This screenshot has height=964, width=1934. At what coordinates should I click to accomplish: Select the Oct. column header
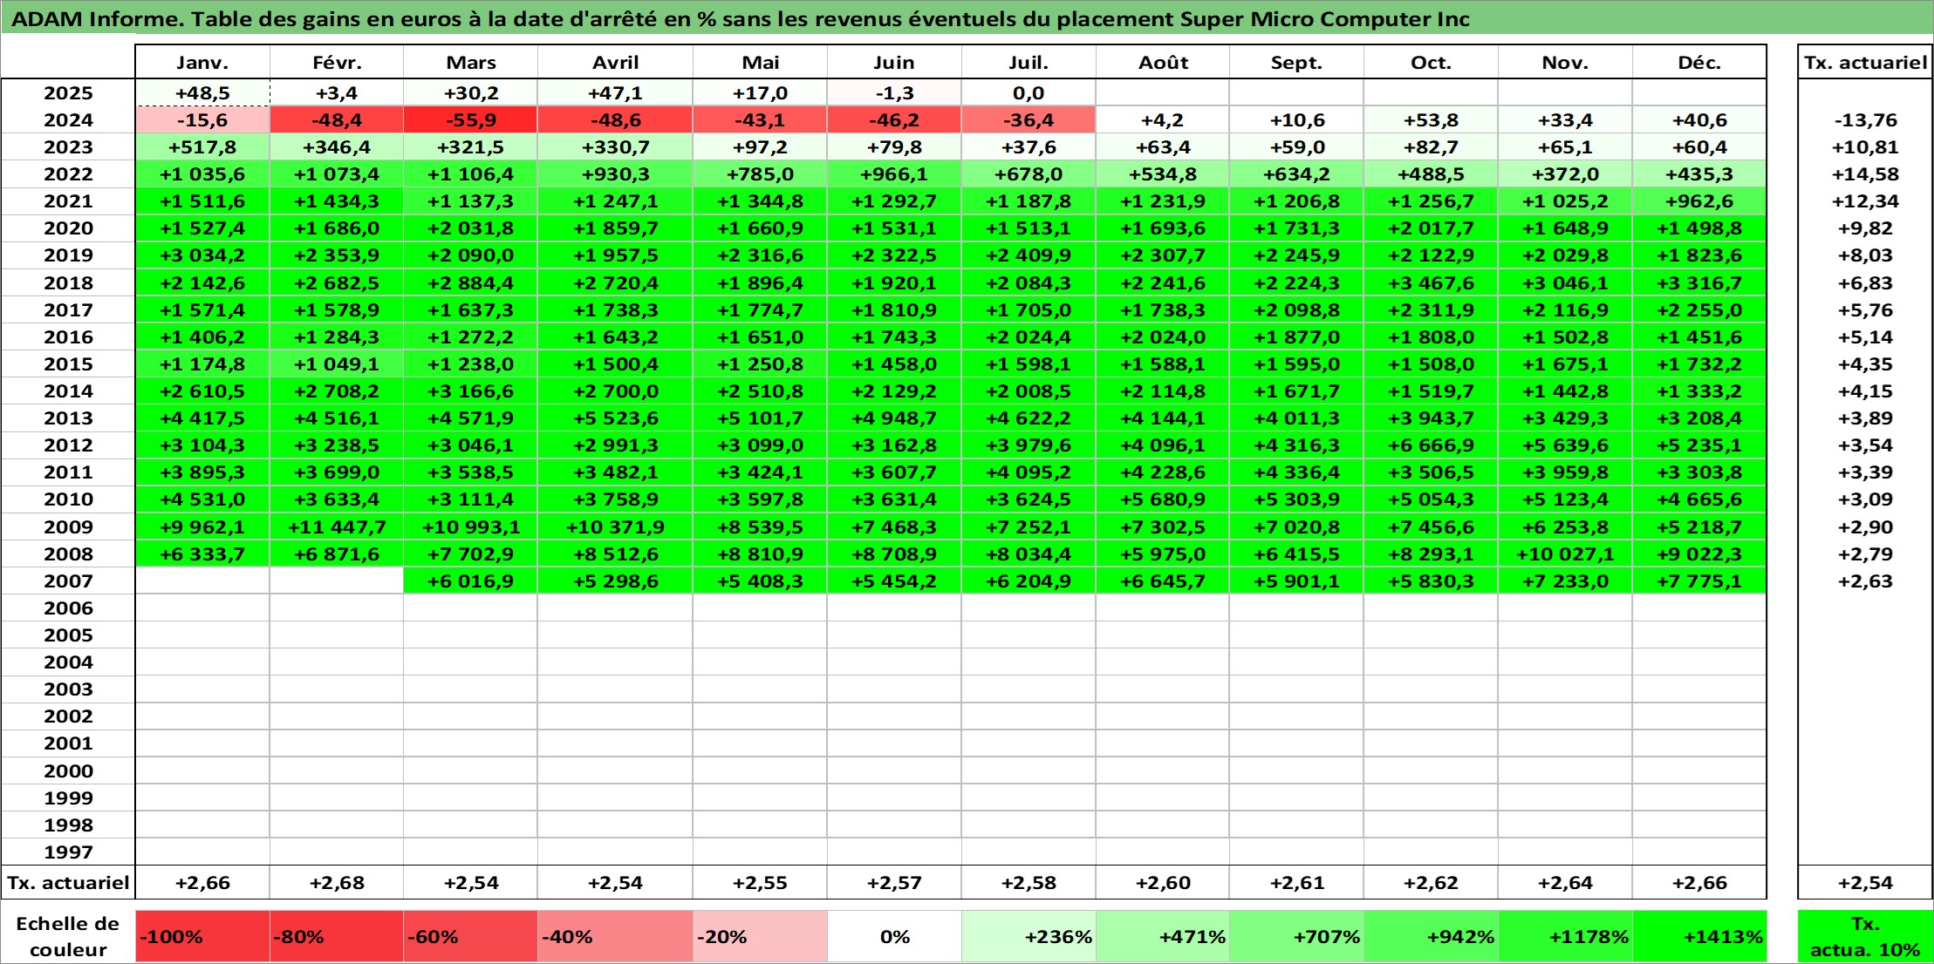1432,63
